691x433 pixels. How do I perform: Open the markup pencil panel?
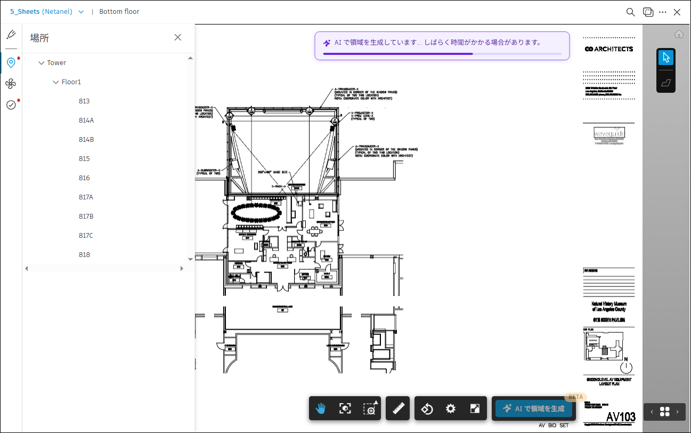11,35
